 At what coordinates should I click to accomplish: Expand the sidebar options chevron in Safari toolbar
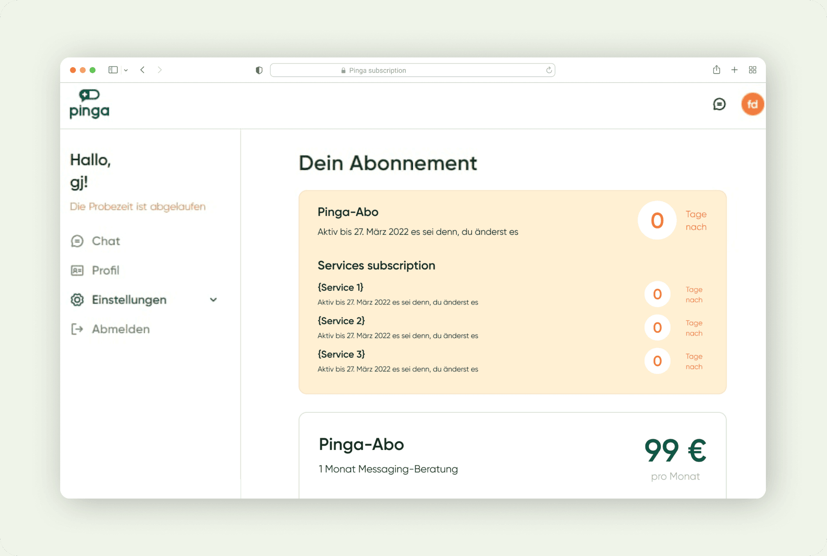point(126,70)
